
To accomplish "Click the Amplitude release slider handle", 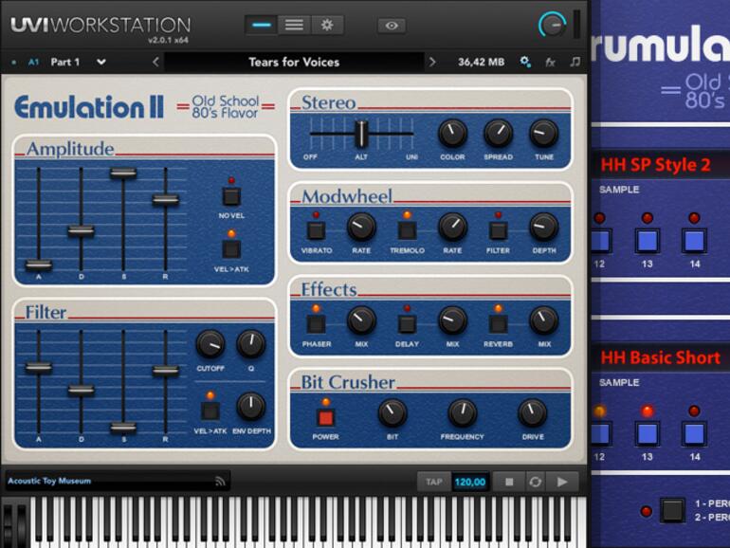I will point(165,200).
